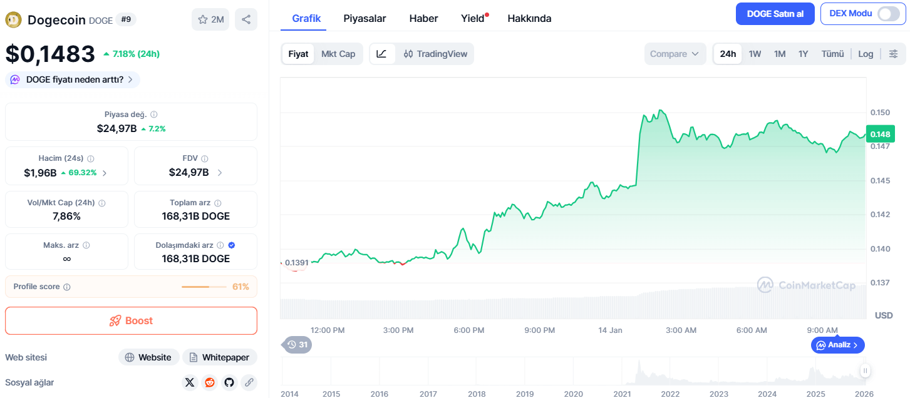This screenshot has height=398, width=910.
Task: Switch to the Piyasalar tab
Action: [365, 18]
